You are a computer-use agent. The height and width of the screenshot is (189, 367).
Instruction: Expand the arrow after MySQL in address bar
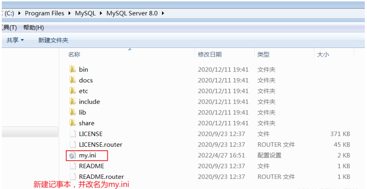point(101,13)
